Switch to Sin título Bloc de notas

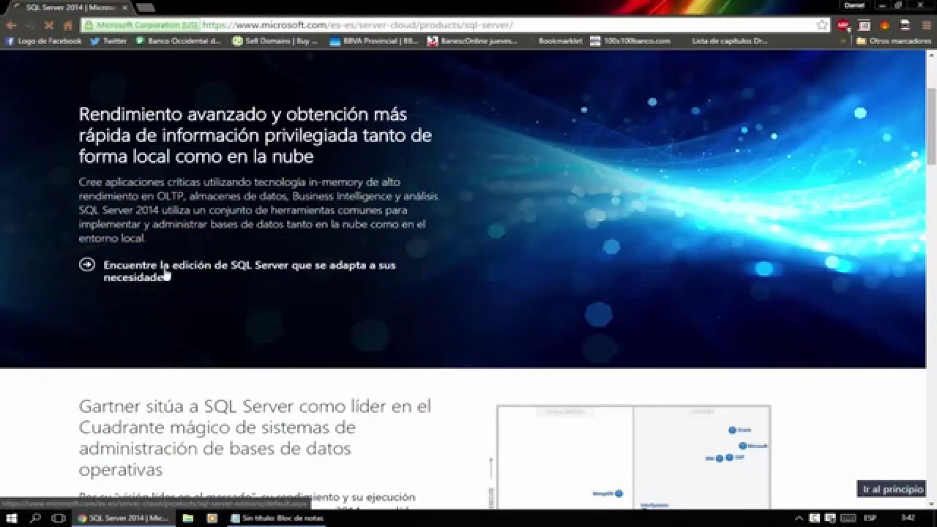[x=277, y=518]
